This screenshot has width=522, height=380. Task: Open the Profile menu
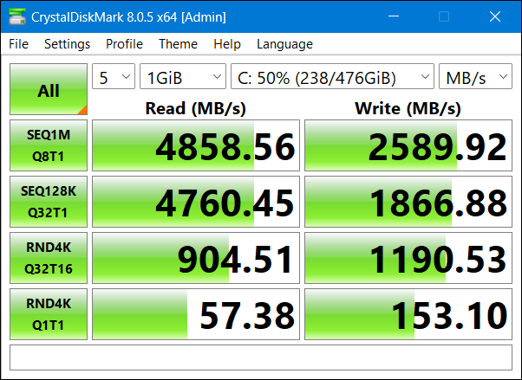coord(124,44)
